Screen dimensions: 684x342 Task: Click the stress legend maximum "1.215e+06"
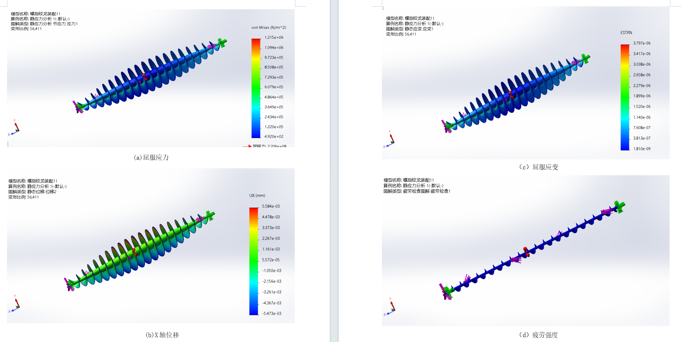(274, 38)
